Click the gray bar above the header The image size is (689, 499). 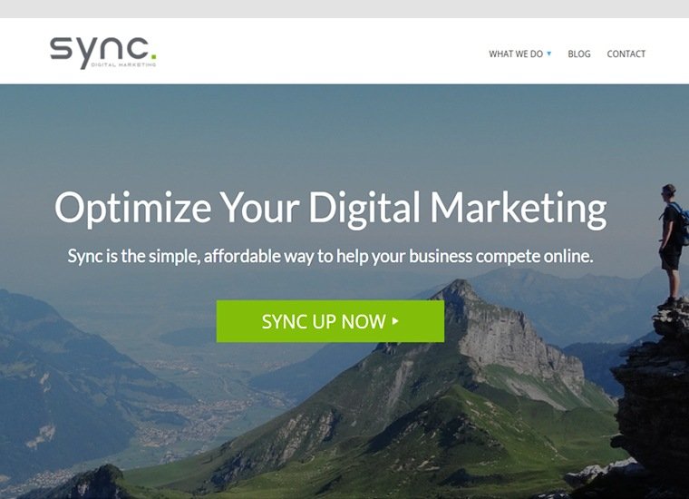[344, 9]
